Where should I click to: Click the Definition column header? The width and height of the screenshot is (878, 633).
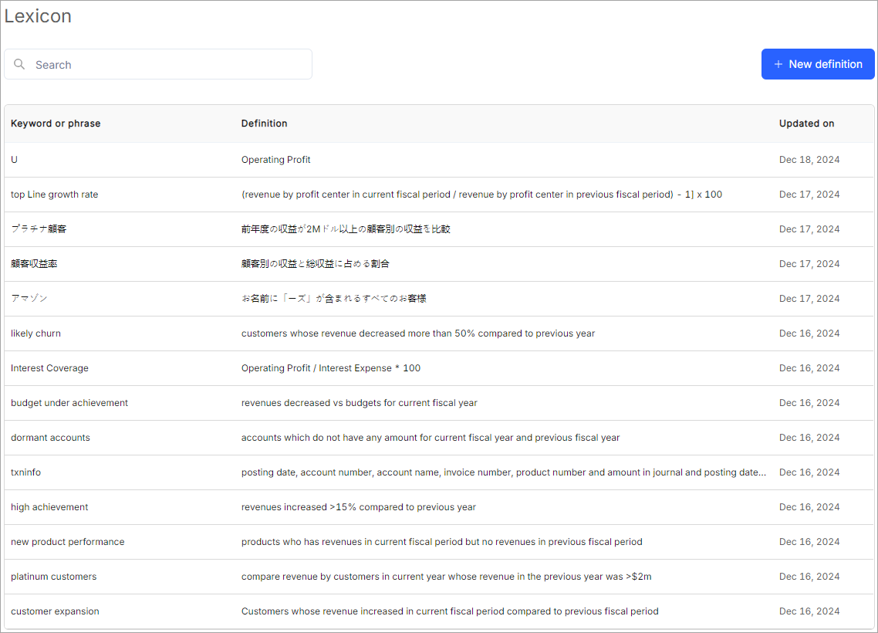pyautogui.click(x=264, y=124)
